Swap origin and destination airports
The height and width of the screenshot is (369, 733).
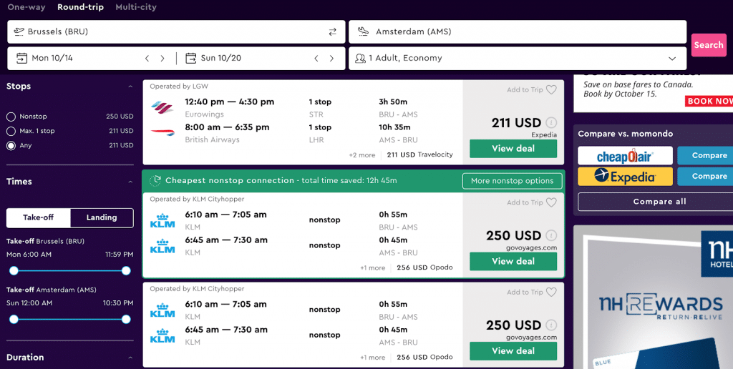pyautogui.click(x=332, y=31)
